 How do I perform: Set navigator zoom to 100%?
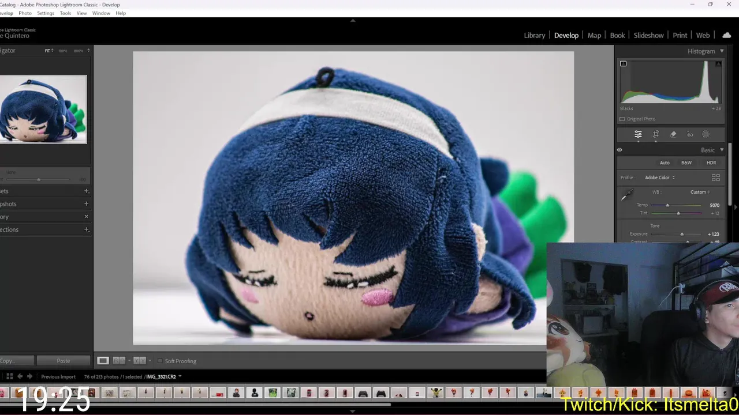pyautogui.click(x=62, y=51)
